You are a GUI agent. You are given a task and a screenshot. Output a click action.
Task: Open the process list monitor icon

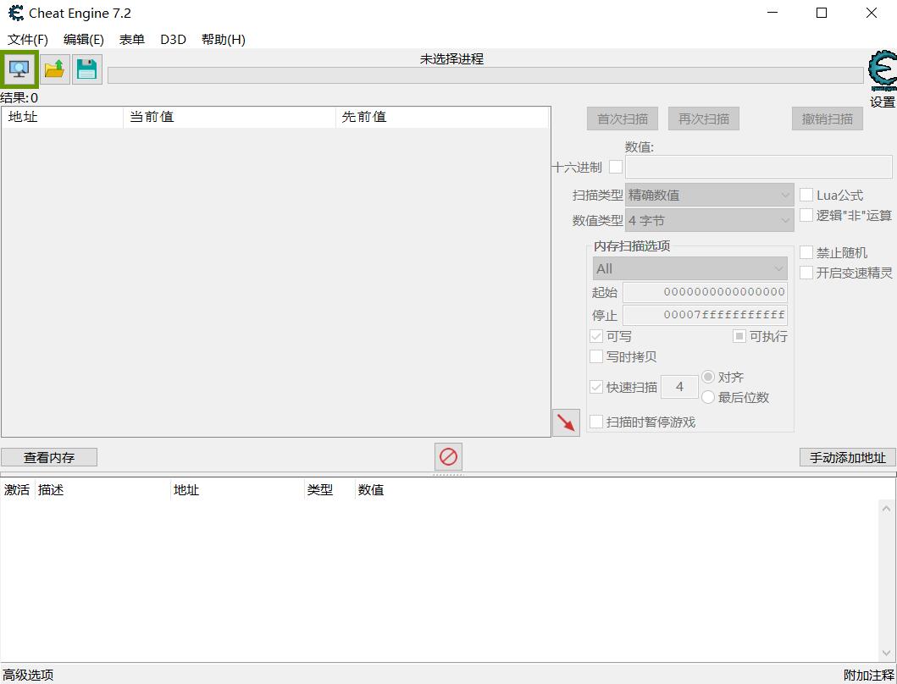point(19,69)
